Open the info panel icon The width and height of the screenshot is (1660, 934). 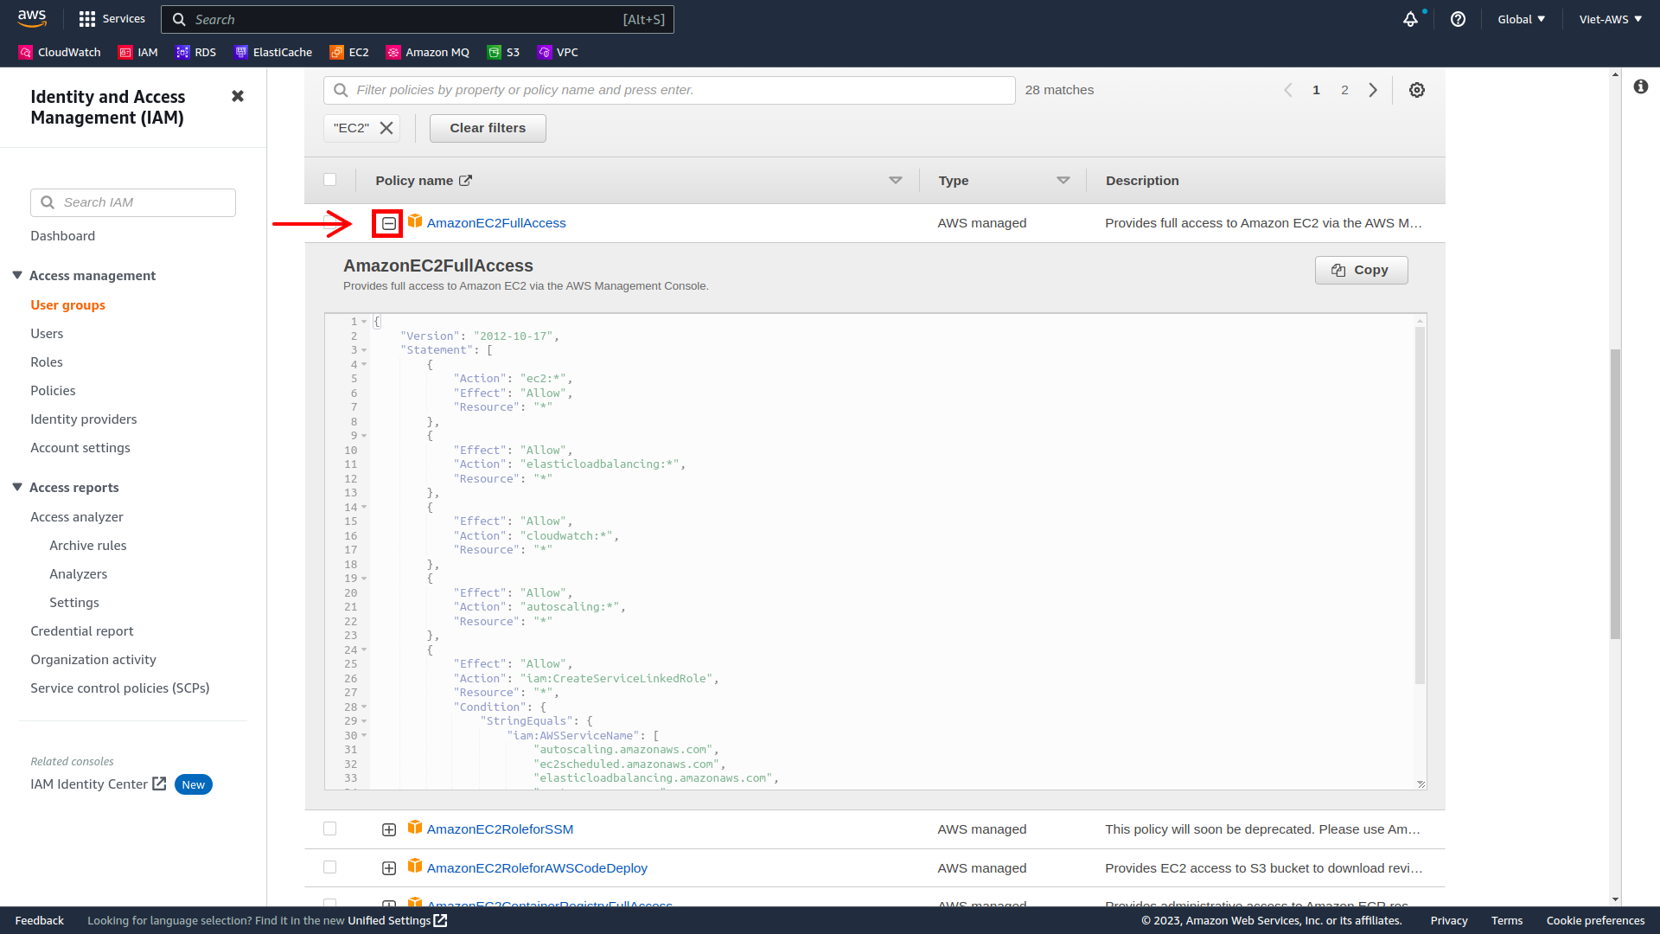point(1641,86)
